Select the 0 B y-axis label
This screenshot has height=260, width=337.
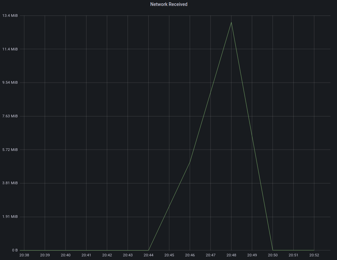(x=15, y=250)
